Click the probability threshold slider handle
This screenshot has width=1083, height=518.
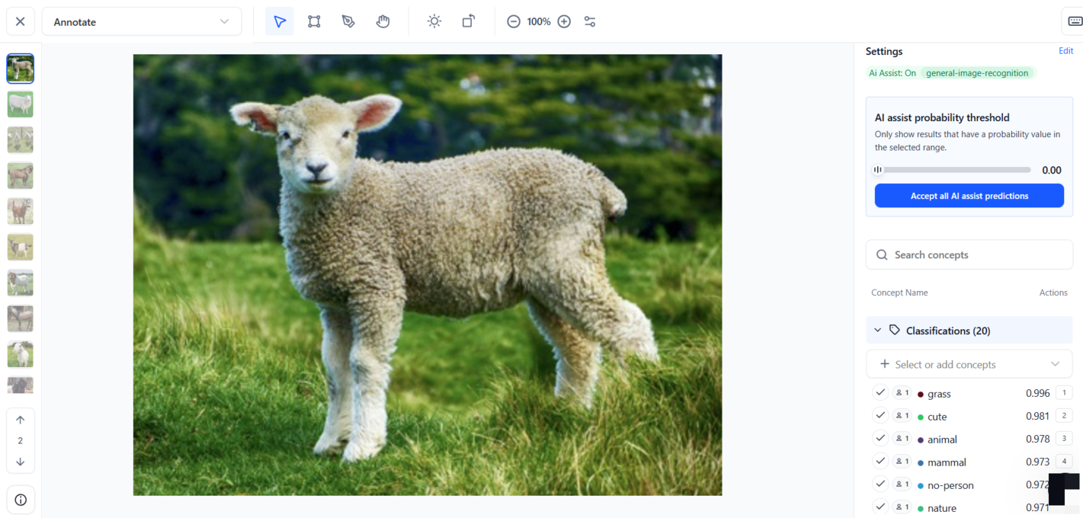pyautogui.click(x=878, y=170)
